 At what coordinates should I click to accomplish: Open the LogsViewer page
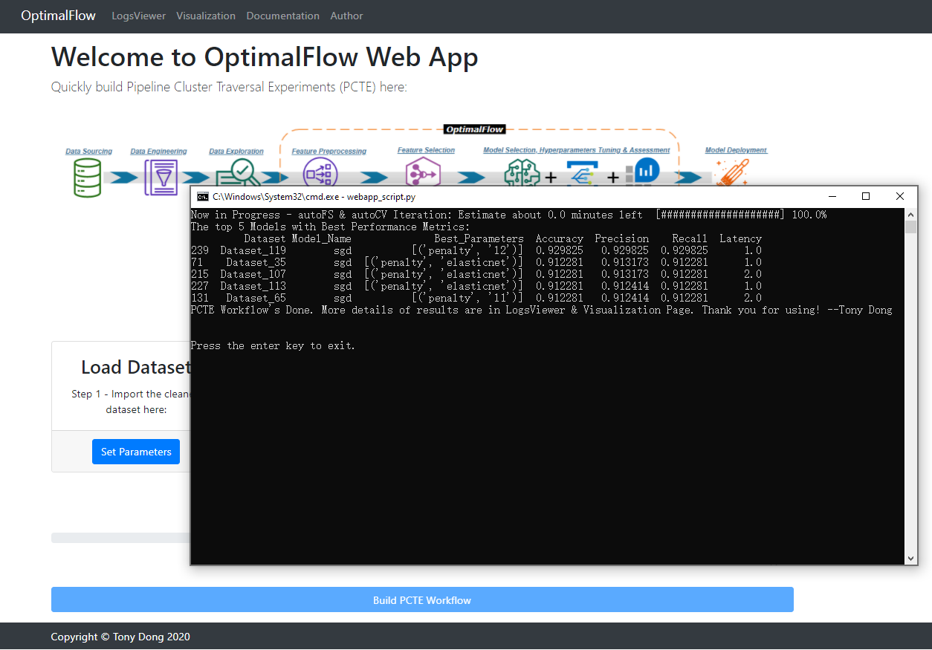(x=138, y=16)
